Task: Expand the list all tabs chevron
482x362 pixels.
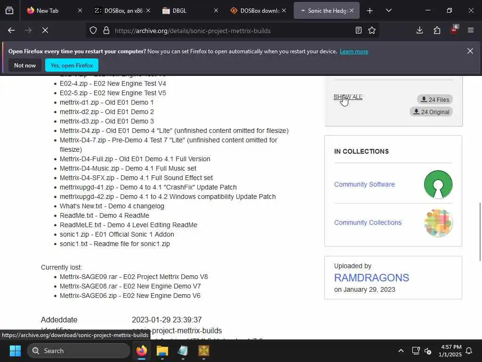Action: (389, 11)
